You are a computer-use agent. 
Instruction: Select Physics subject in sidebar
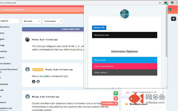coord(2,57)
